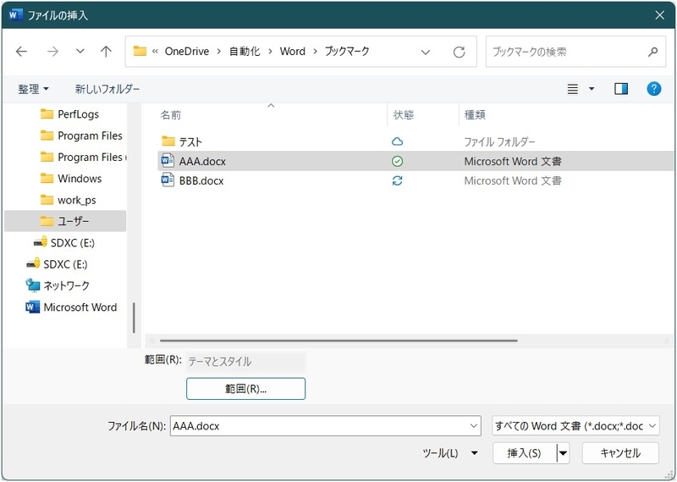Viewport: 677px width, 482px height.
Task: Select the lower SDXC (E:) drive entry
Action: point(57,264)
